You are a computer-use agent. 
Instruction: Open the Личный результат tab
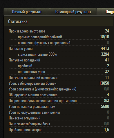(x=27, y=12)
